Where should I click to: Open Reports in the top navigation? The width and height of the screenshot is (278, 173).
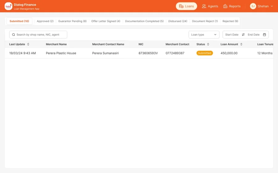(232, 6)
